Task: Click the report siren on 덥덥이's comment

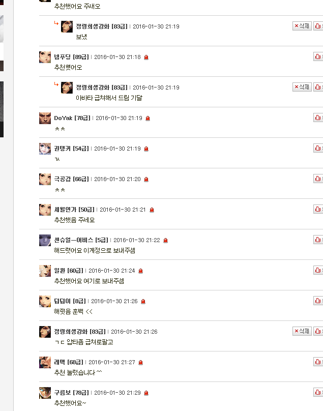Action: pos(143,302)
